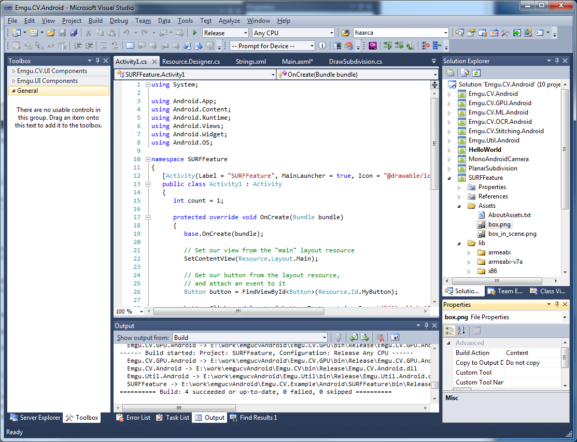Close the Activity1.cs tab

point(154,62)
